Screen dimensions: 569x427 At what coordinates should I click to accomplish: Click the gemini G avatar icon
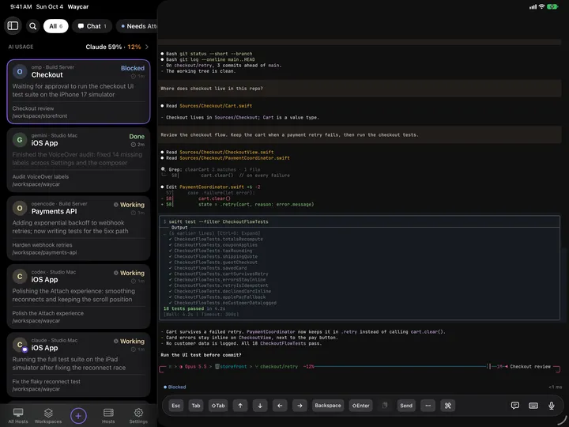pyautogui.click(x=20, y=140)
